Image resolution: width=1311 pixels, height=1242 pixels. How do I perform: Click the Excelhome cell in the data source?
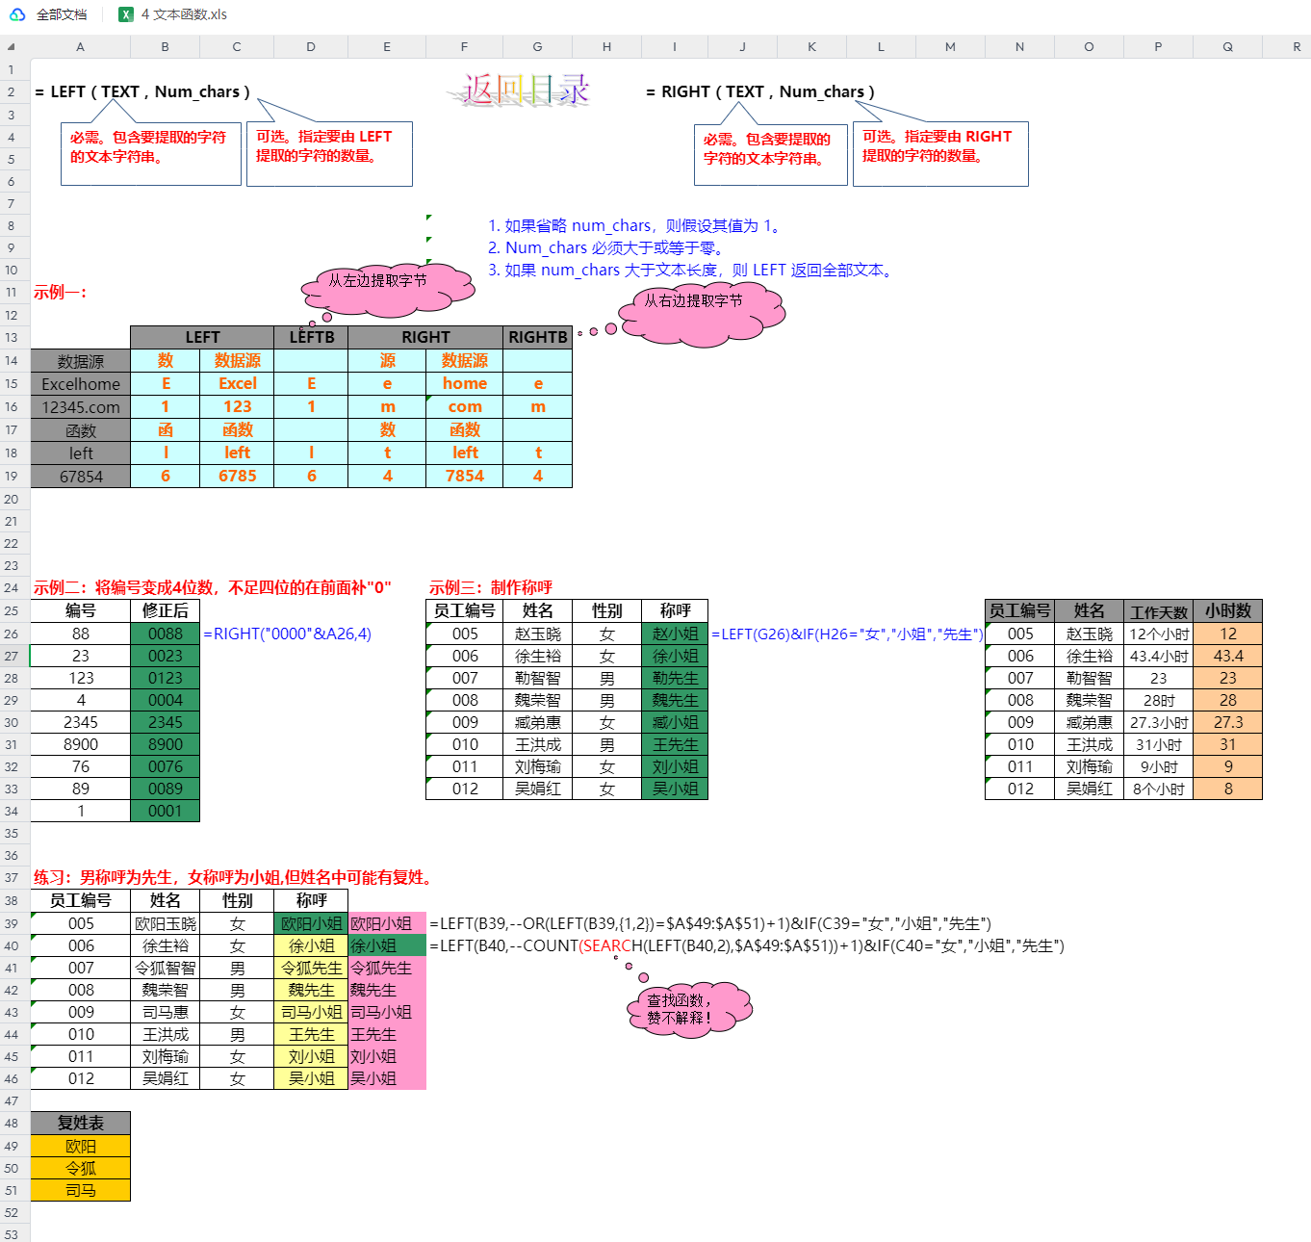(80, 383)
